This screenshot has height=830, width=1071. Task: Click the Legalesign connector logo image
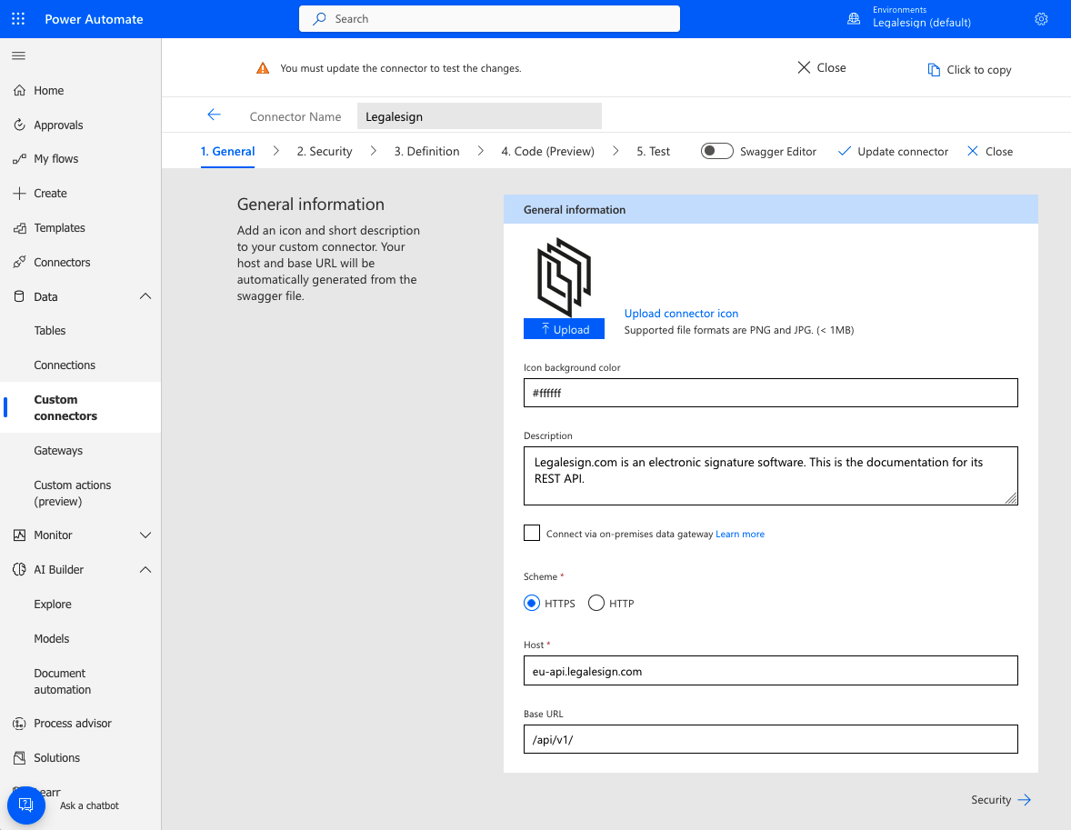565,277
